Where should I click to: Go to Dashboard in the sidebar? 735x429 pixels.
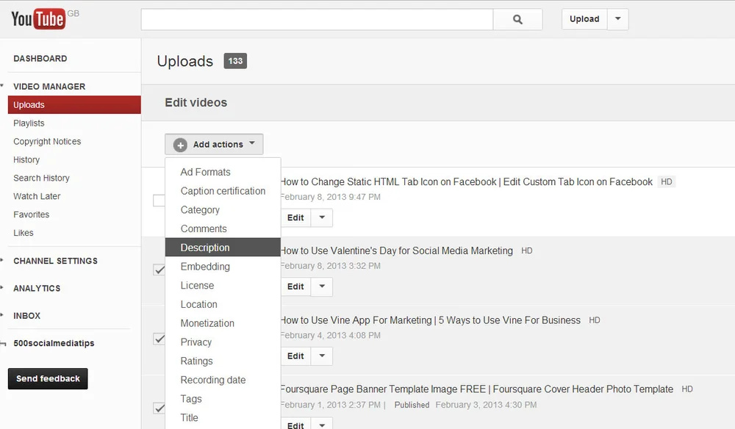40,59
